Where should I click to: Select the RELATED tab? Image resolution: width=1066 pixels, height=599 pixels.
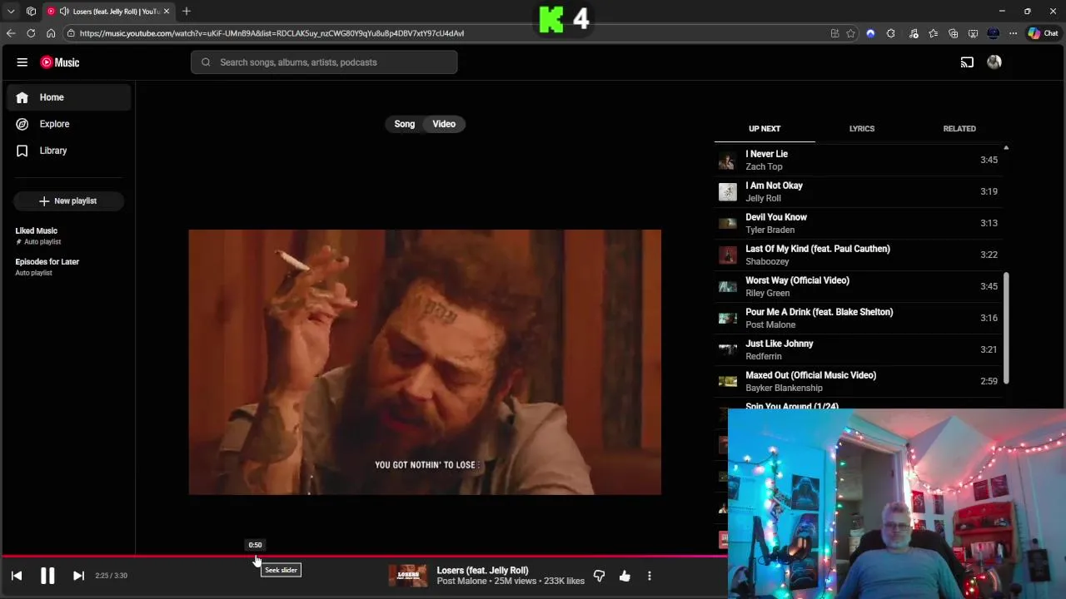[959, 129]
